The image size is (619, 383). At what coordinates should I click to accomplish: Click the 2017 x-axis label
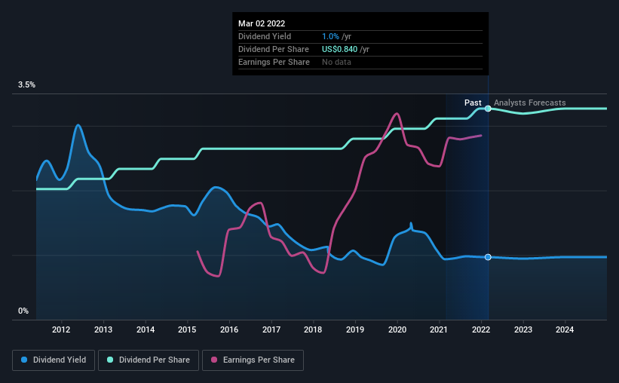[271, 329]
